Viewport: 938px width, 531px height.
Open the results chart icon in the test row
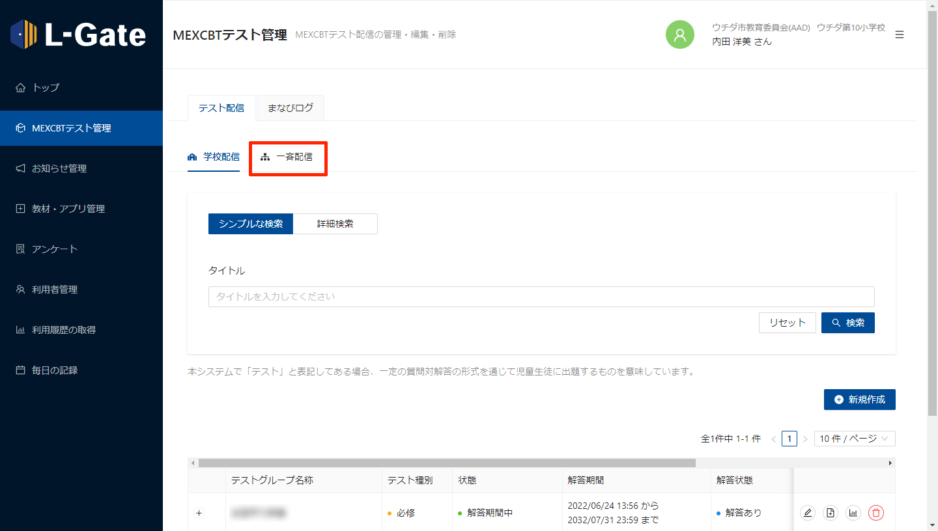853,513
